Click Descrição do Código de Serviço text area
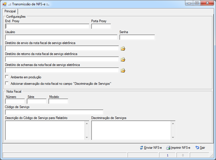This screenshot has width=216, height=160. pyautogui.click(x=47, y=130)
